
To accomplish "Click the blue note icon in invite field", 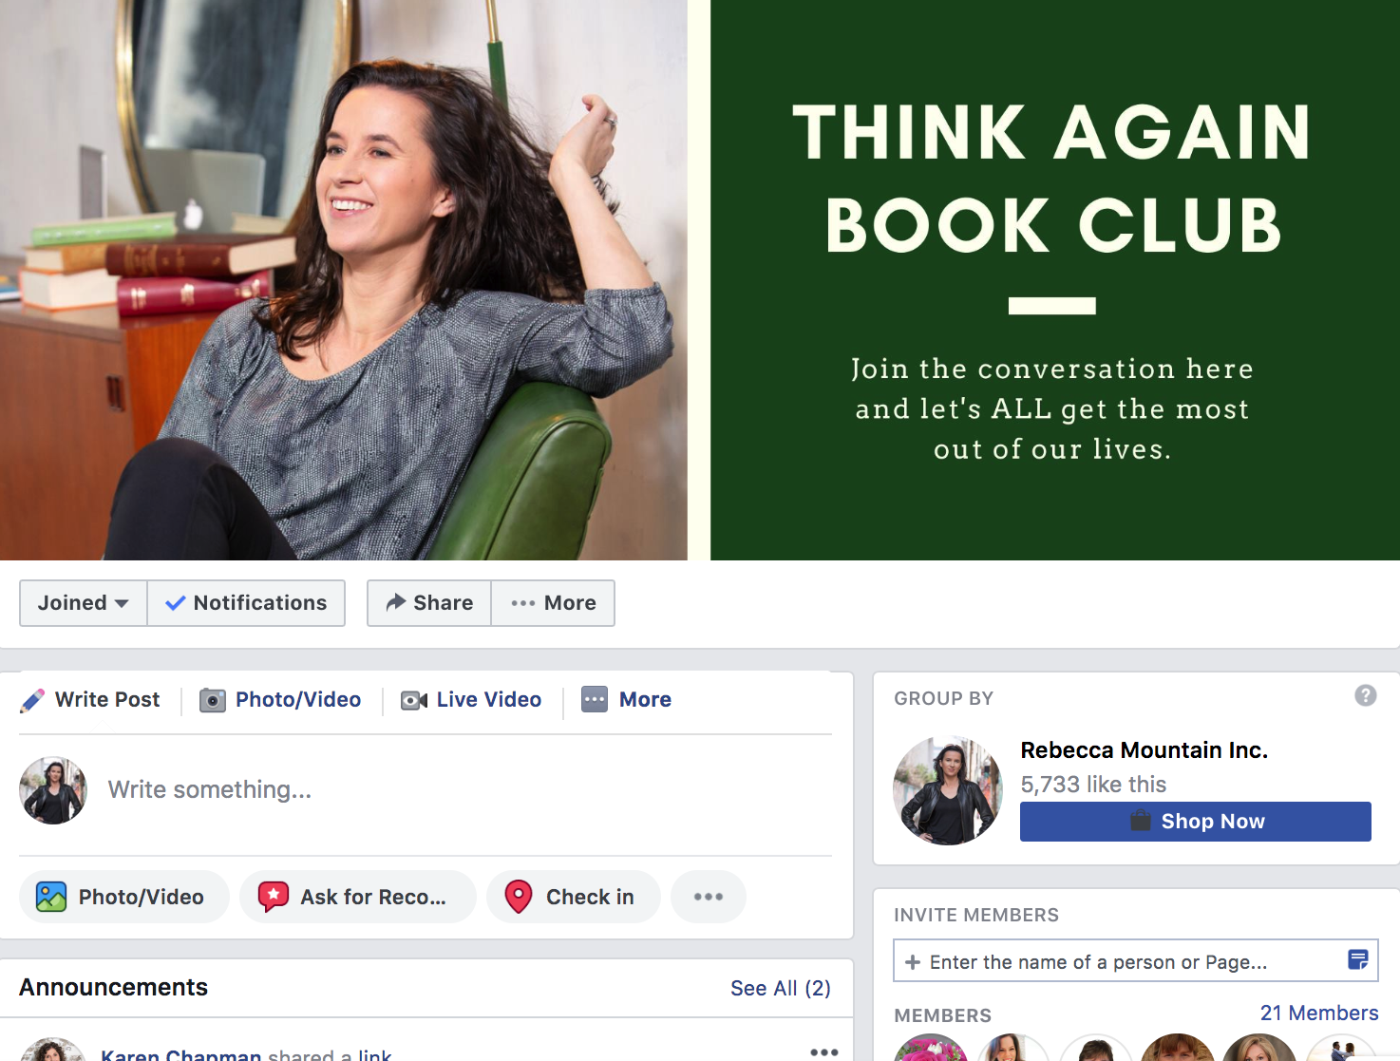I will tap(1358, 959).
